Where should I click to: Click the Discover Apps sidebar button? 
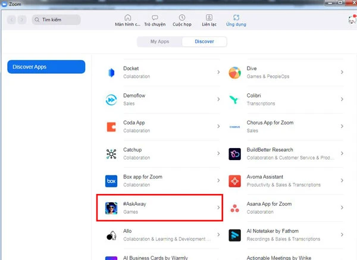[46, 67]
